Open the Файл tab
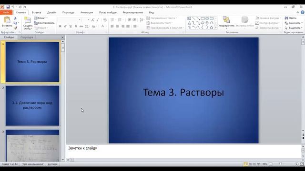The height and width of the screenshot is (171, 305). point(6,12)
